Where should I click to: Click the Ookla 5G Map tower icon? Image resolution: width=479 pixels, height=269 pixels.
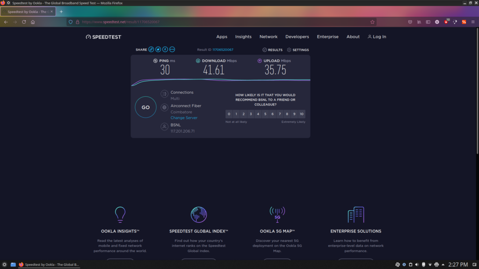277,214
